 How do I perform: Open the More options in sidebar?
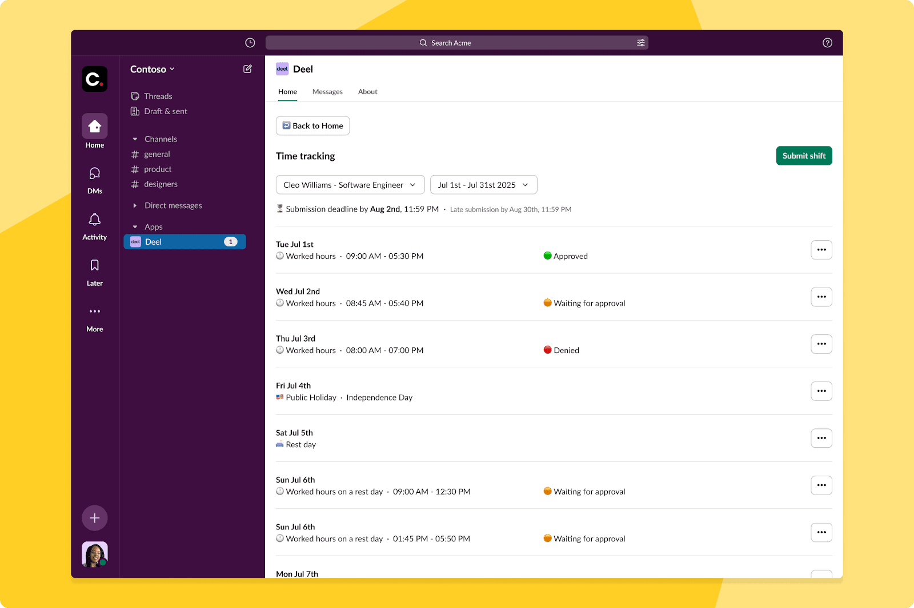pos(95,318)
